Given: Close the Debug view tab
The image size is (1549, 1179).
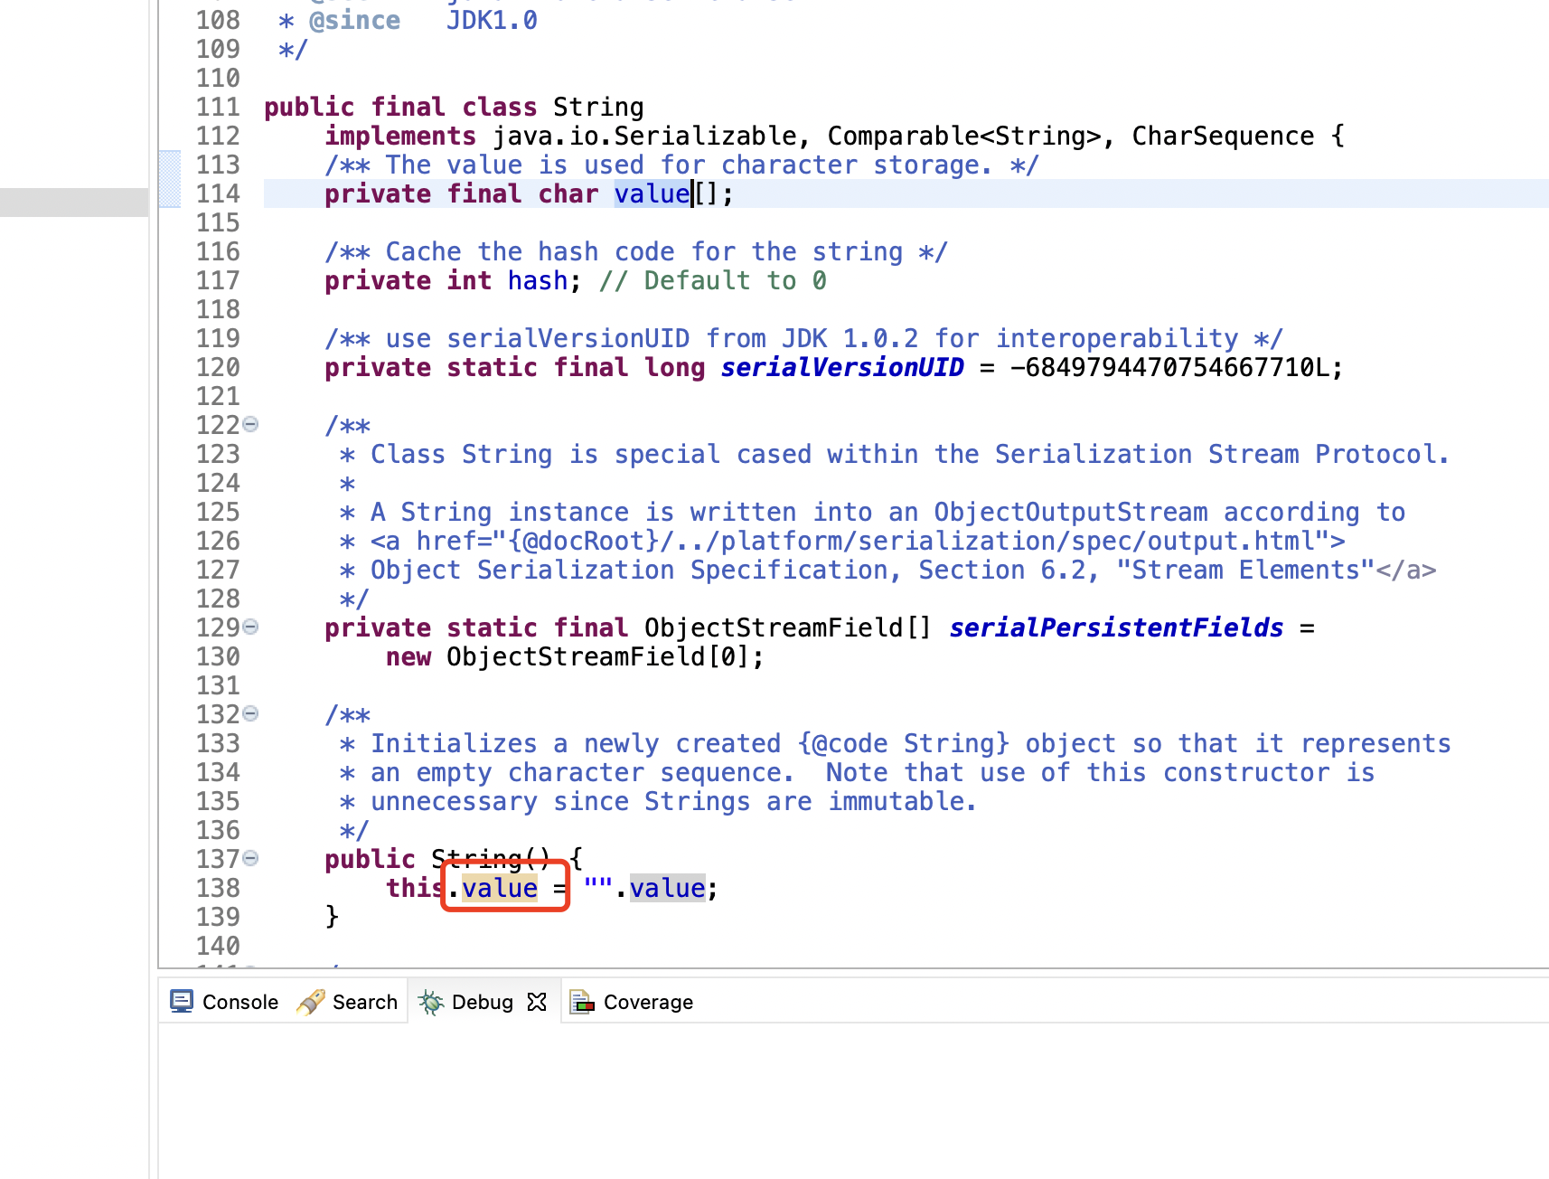Looking at the screenshot, I should click(537, 1002).
